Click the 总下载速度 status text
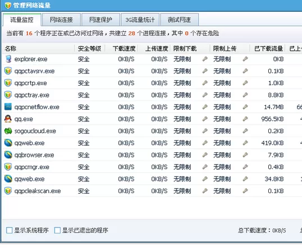This screenshot has height=248, width=302. (x=262, y=230)
